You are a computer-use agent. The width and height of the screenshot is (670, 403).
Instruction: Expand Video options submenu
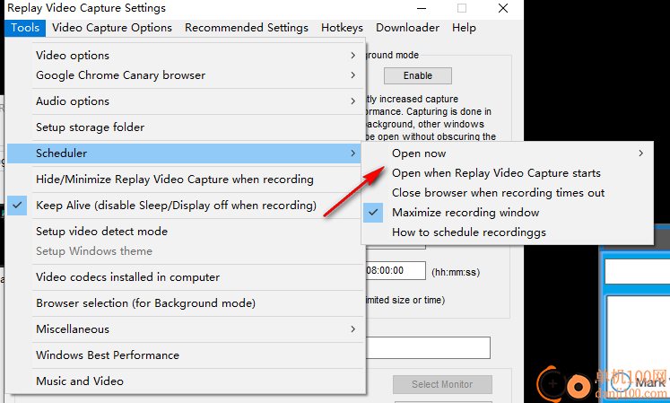pos(185,55)
